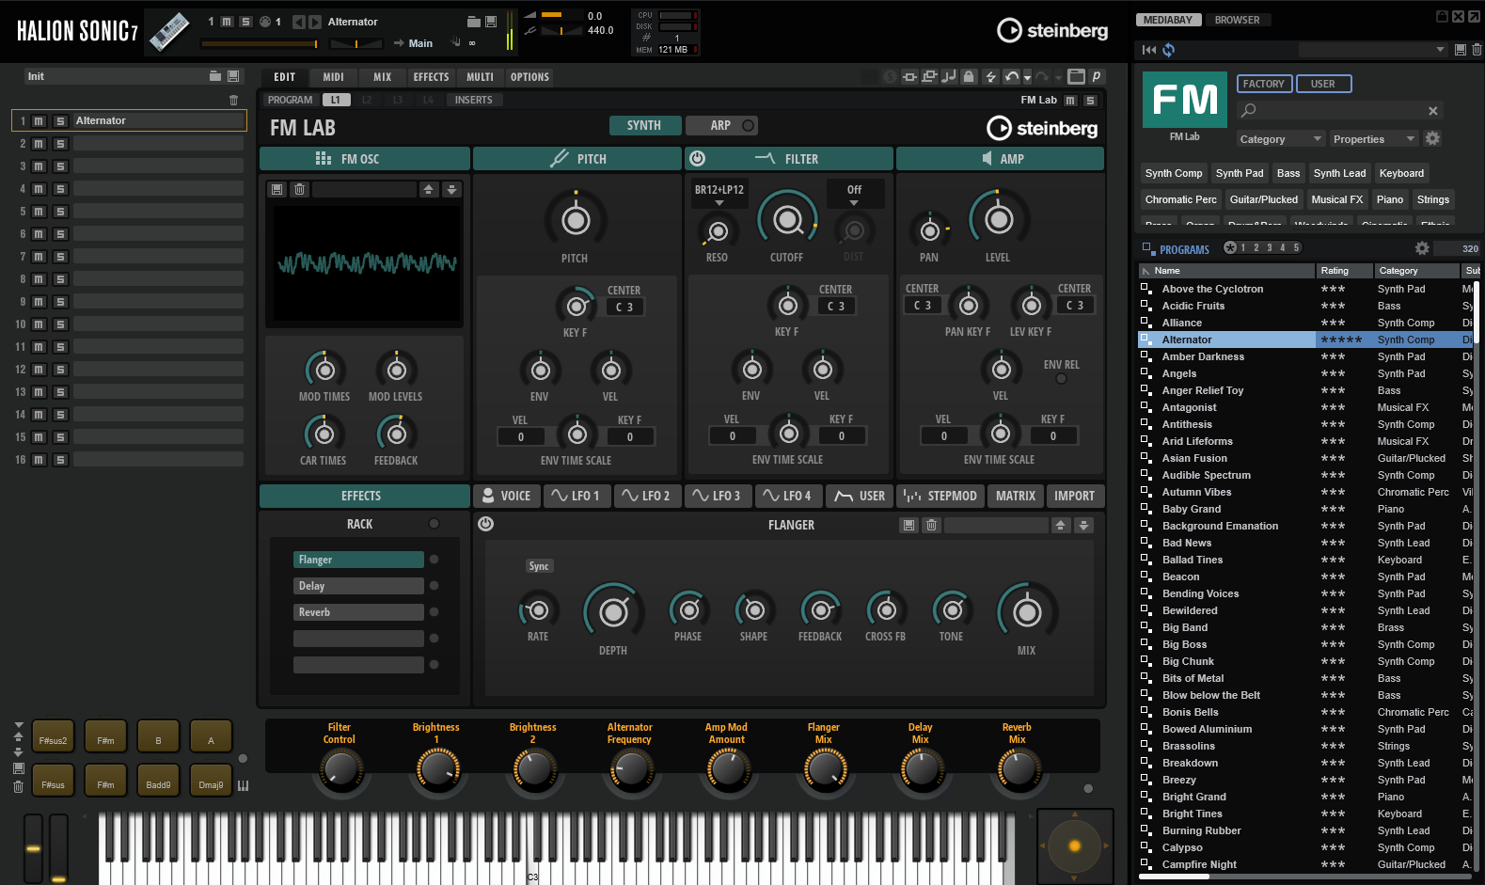
Task: Save Flanger preset floppy icon
Action: (909, 525)
